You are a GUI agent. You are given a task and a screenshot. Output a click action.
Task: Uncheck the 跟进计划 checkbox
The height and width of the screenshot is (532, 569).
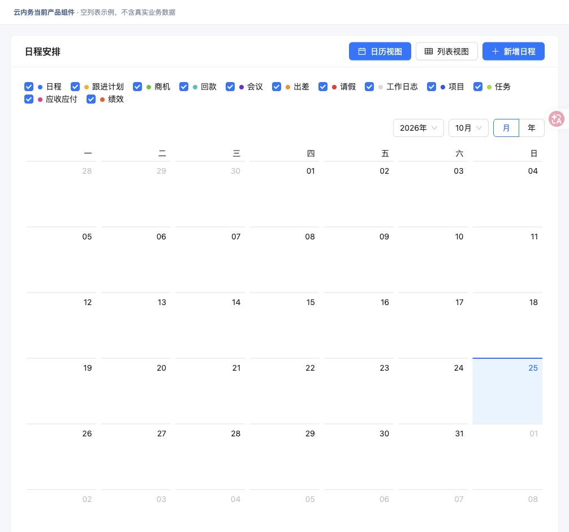(x=75, y=87)
